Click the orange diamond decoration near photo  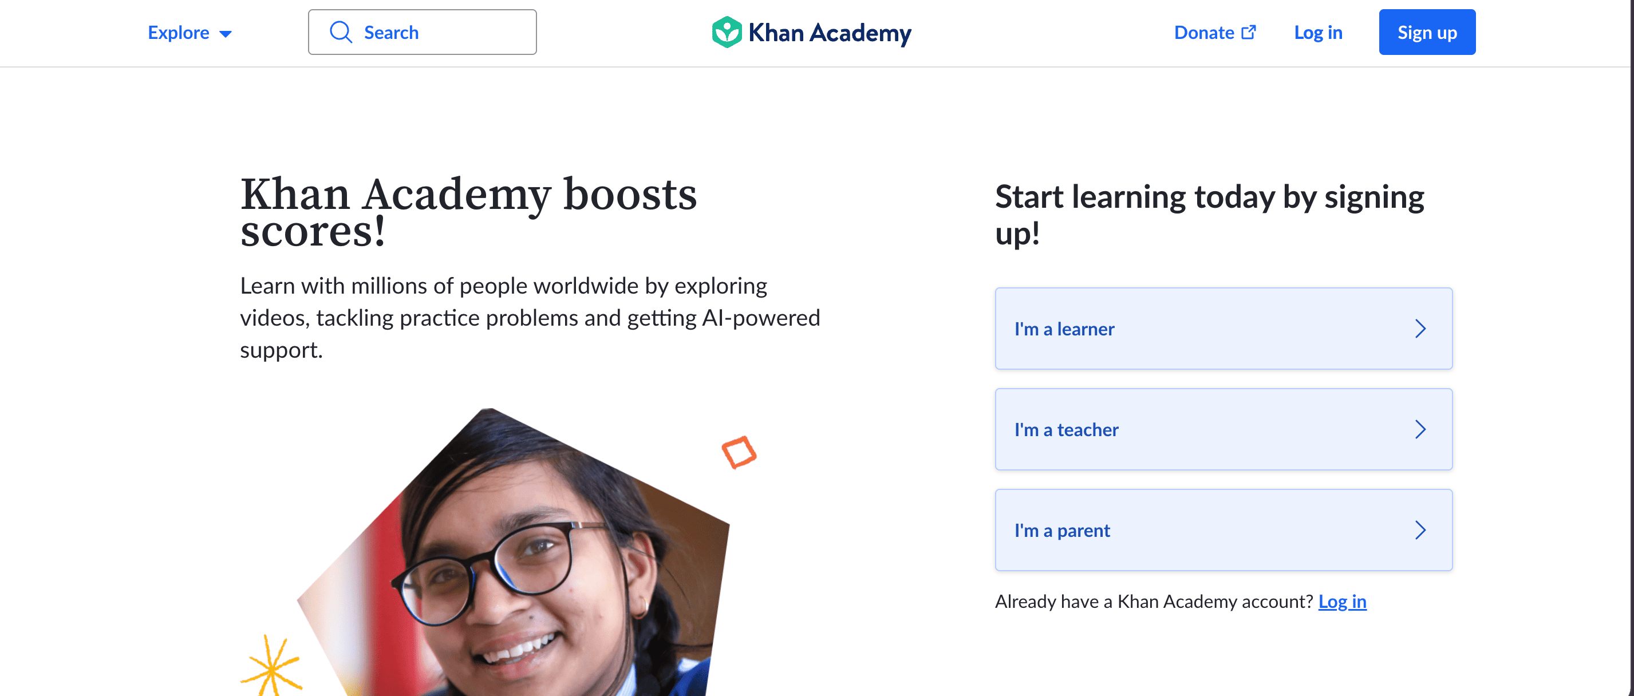[x=739, y=453]
